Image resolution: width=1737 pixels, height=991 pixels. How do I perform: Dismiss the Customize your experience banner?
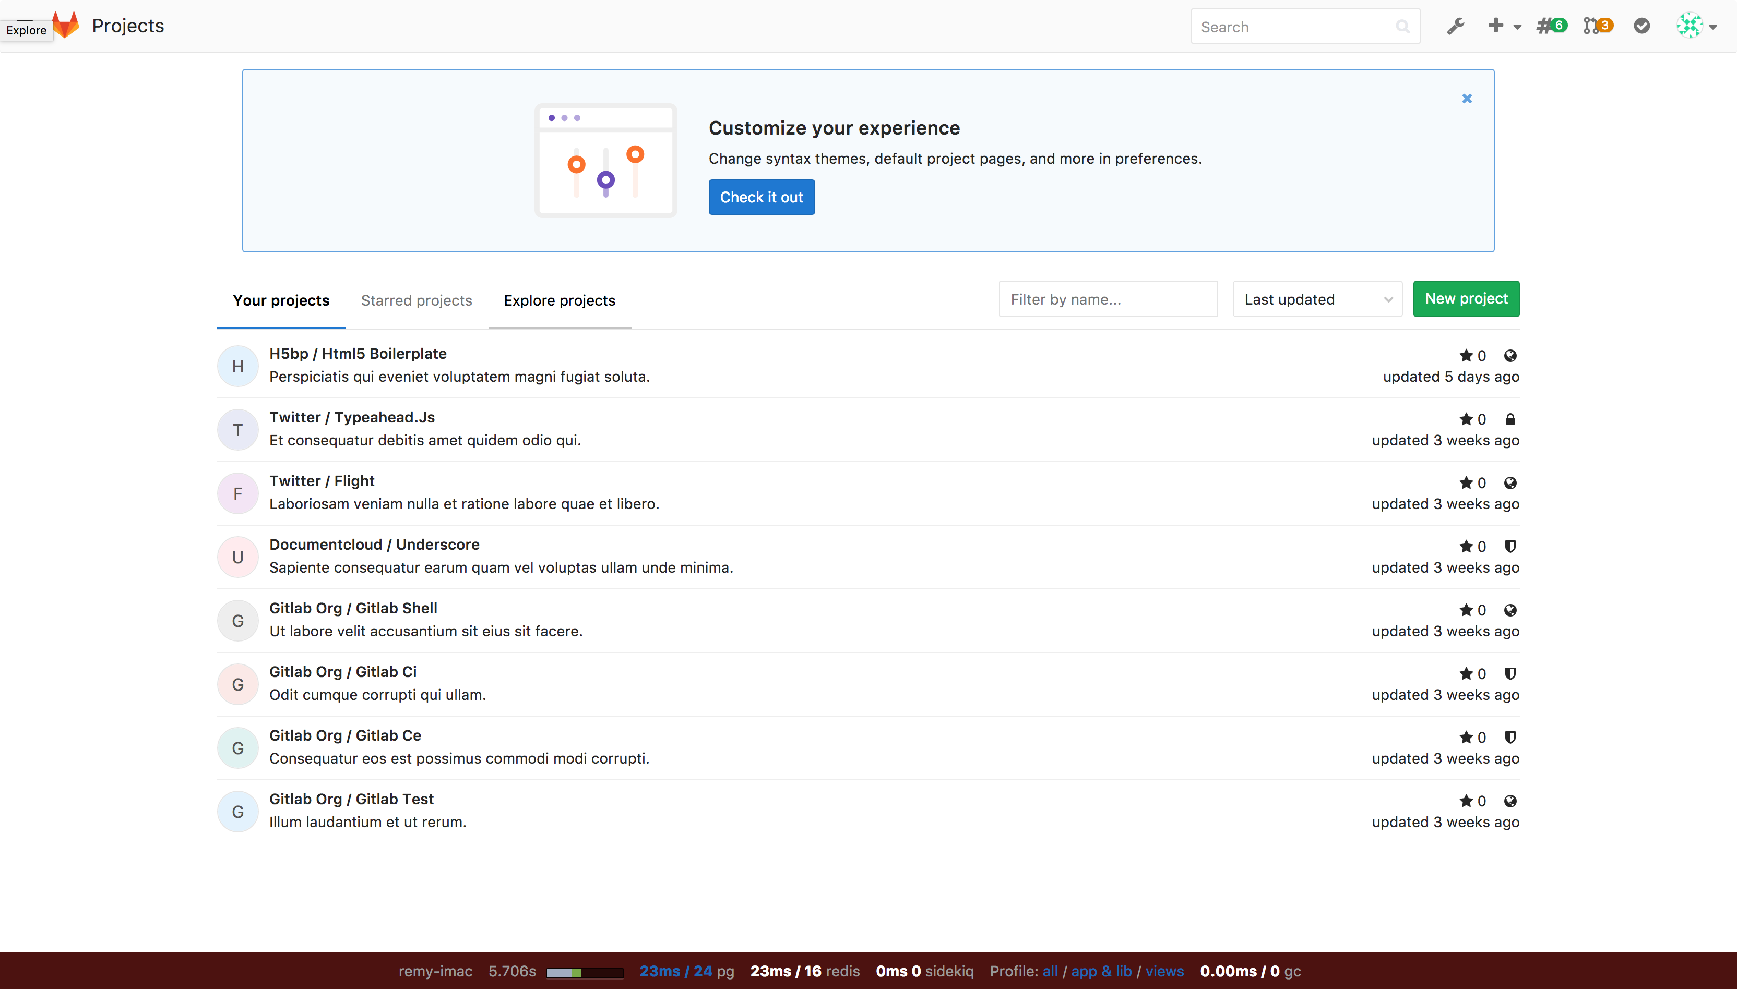pyautogui.click(x=1467, y=99)
